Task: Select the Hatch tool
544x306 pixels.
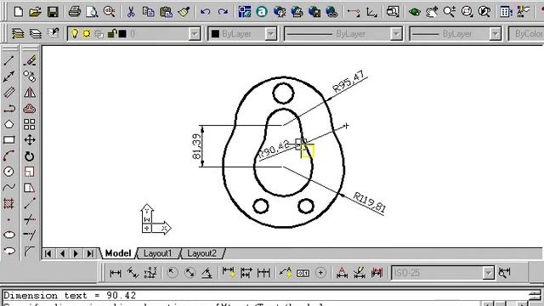Action: click(9, 203)
